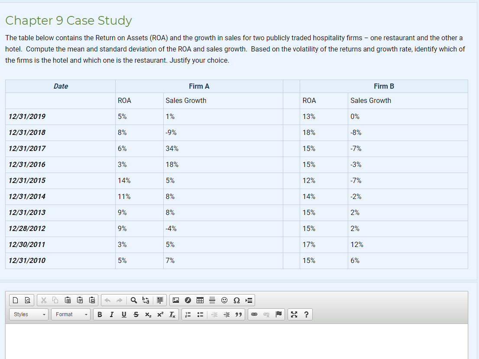Click the plain Paste clipboard icon
The image size is (479, 359).
click(x=68, y=300)
